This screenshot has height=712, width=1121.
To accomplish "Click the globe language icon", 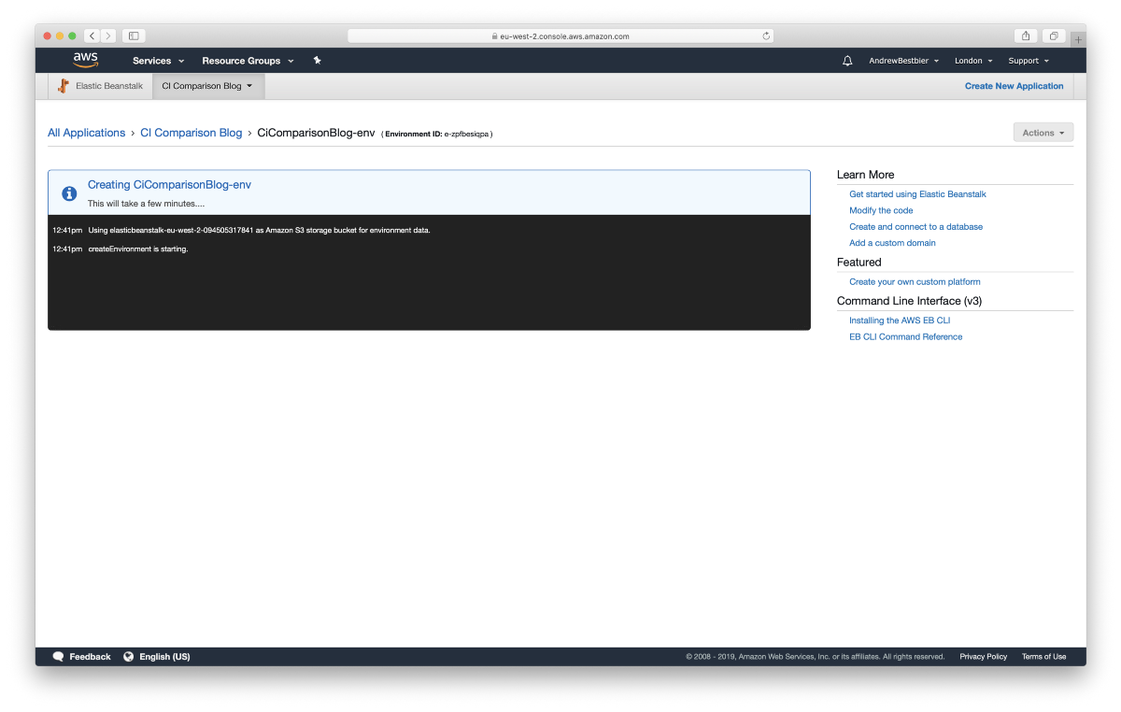I will point(129,657).
